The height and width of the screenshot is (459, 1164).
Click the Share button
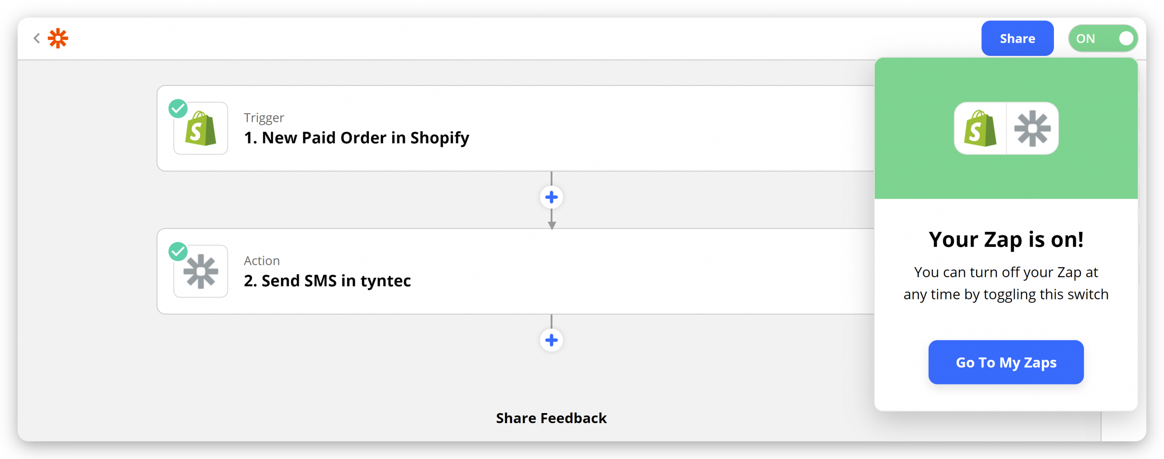(1017, 39)
